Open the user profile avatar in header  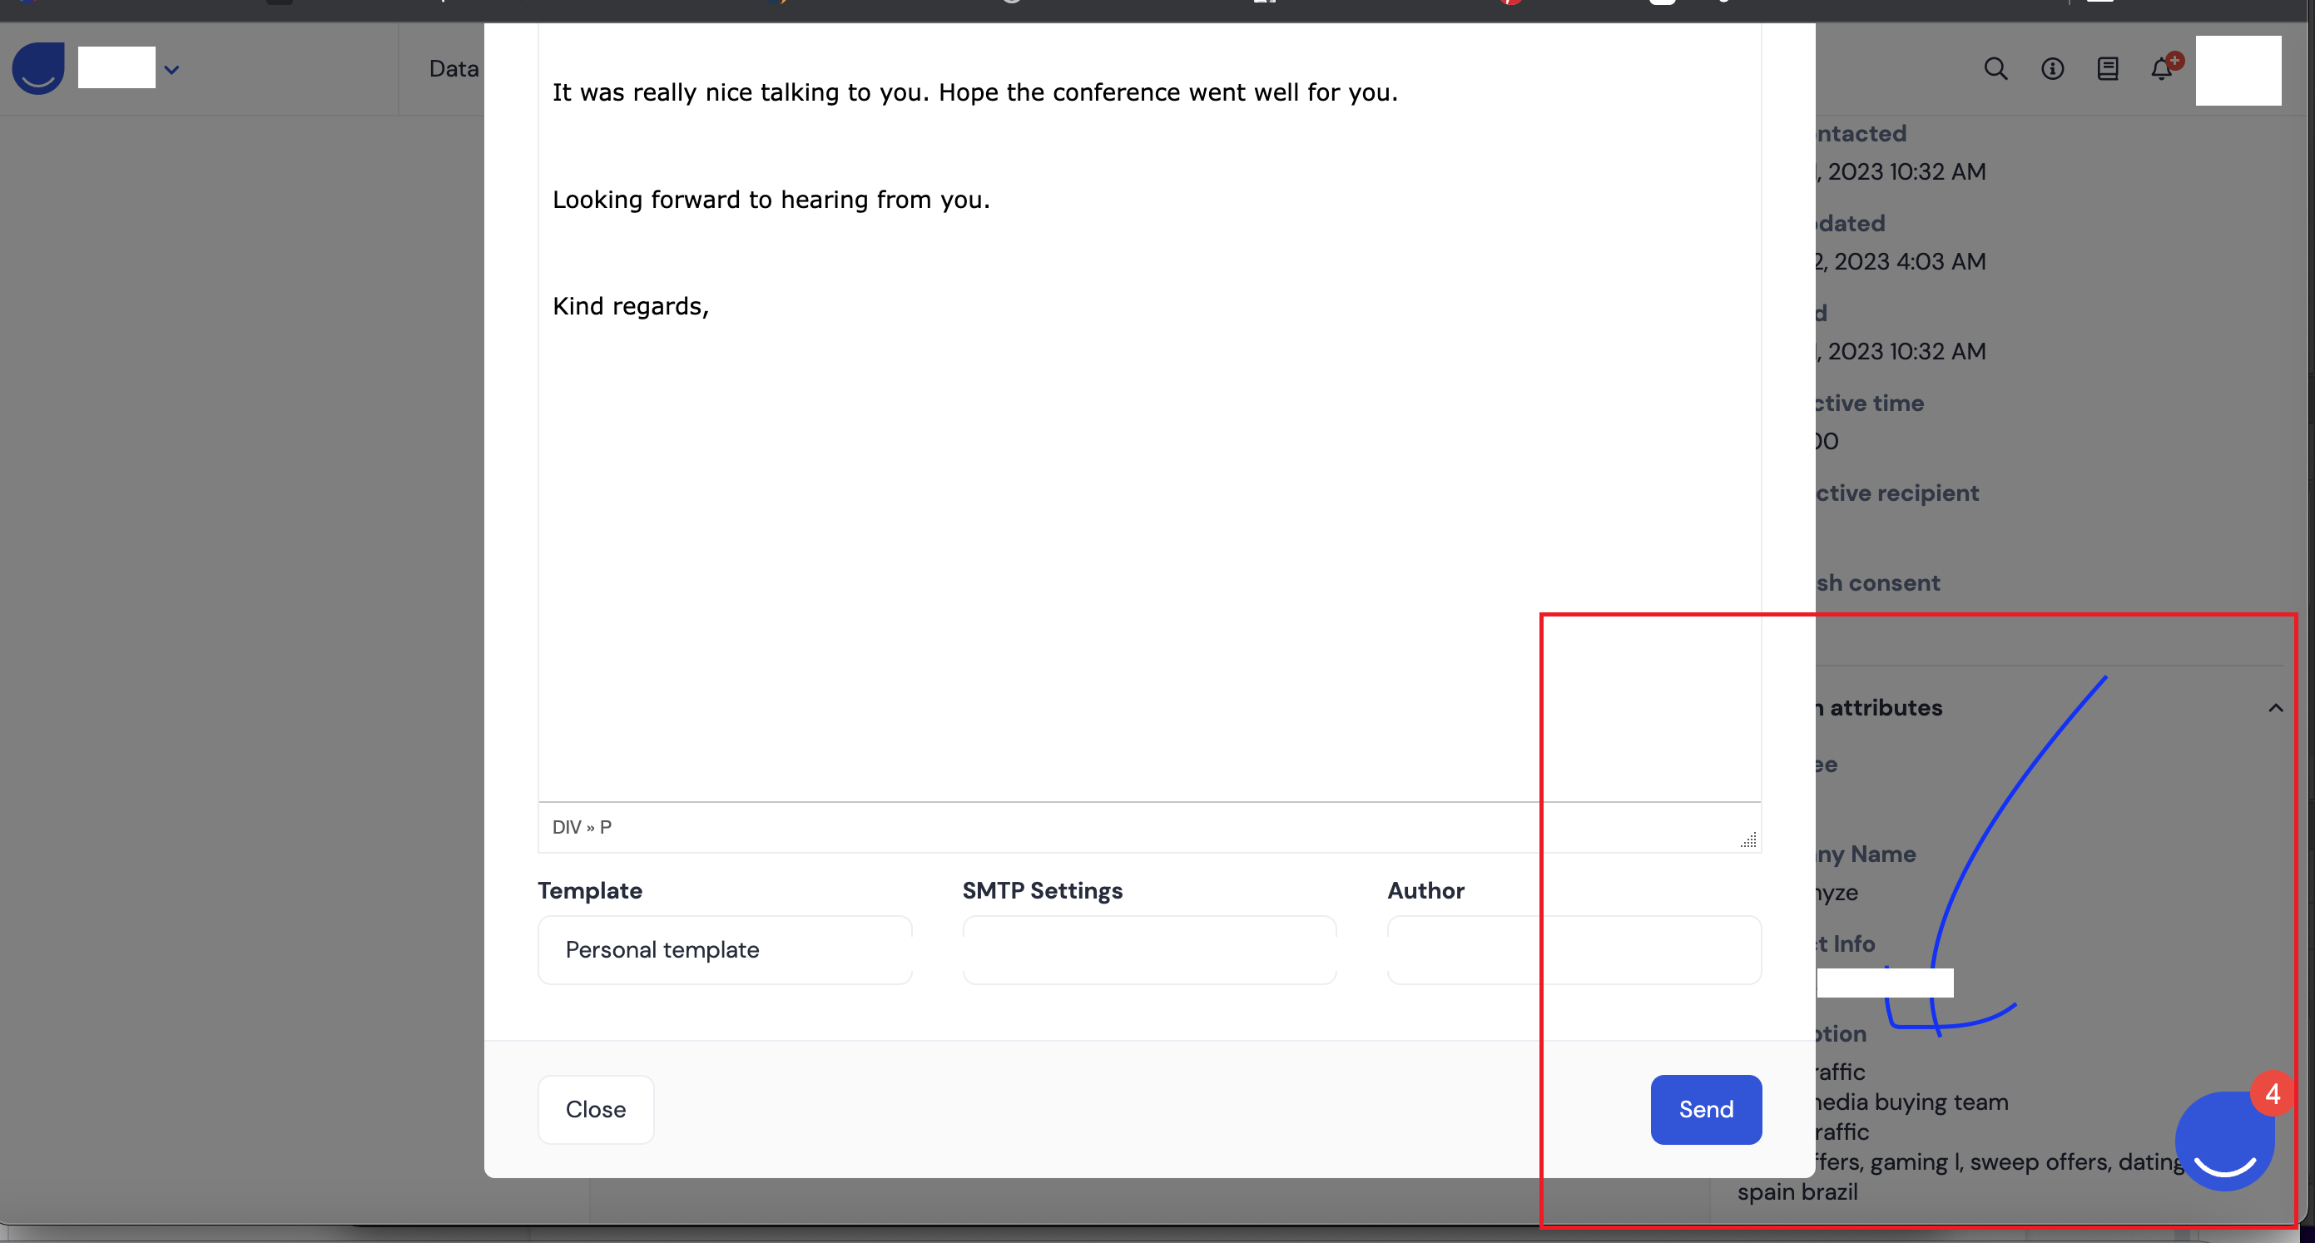(2238, 70)
